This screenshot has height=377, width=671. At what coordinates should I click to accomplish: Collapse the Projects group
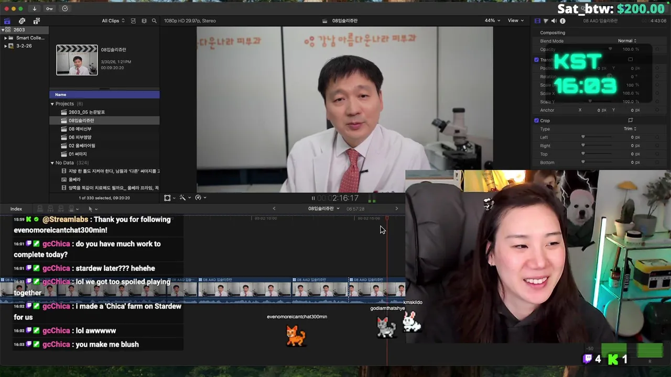52,104
